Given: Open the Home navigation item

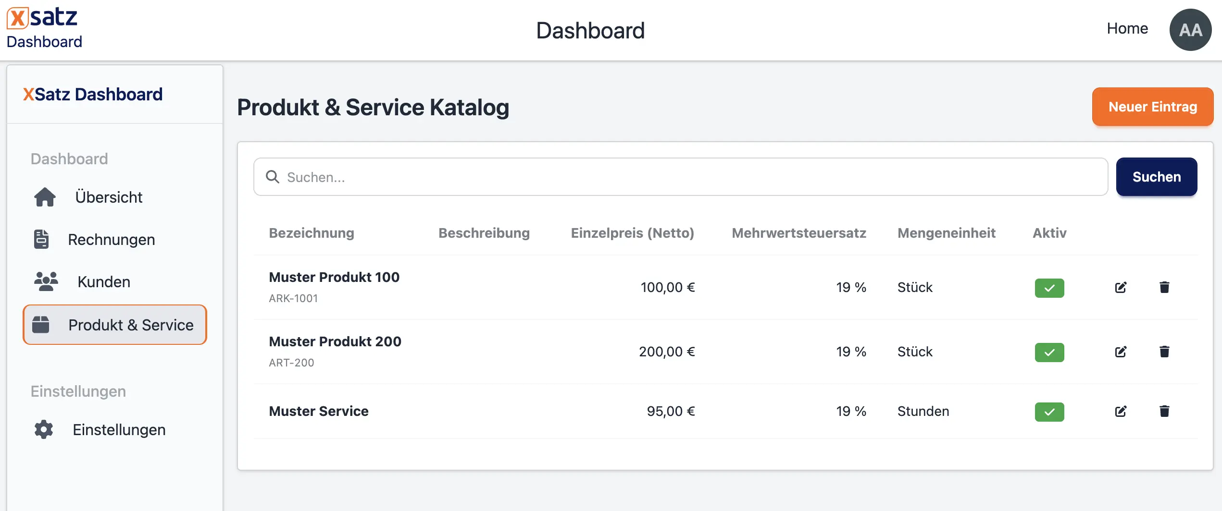Looking at the screenshot, I should tap(1127, 28).
